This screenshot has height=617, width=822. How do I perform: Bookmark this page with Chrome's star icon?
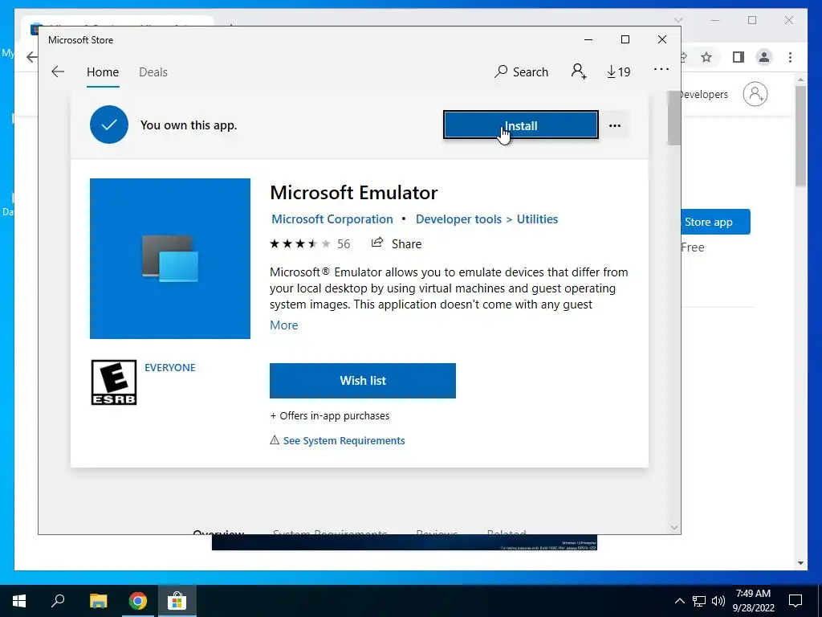coord(706,57)
